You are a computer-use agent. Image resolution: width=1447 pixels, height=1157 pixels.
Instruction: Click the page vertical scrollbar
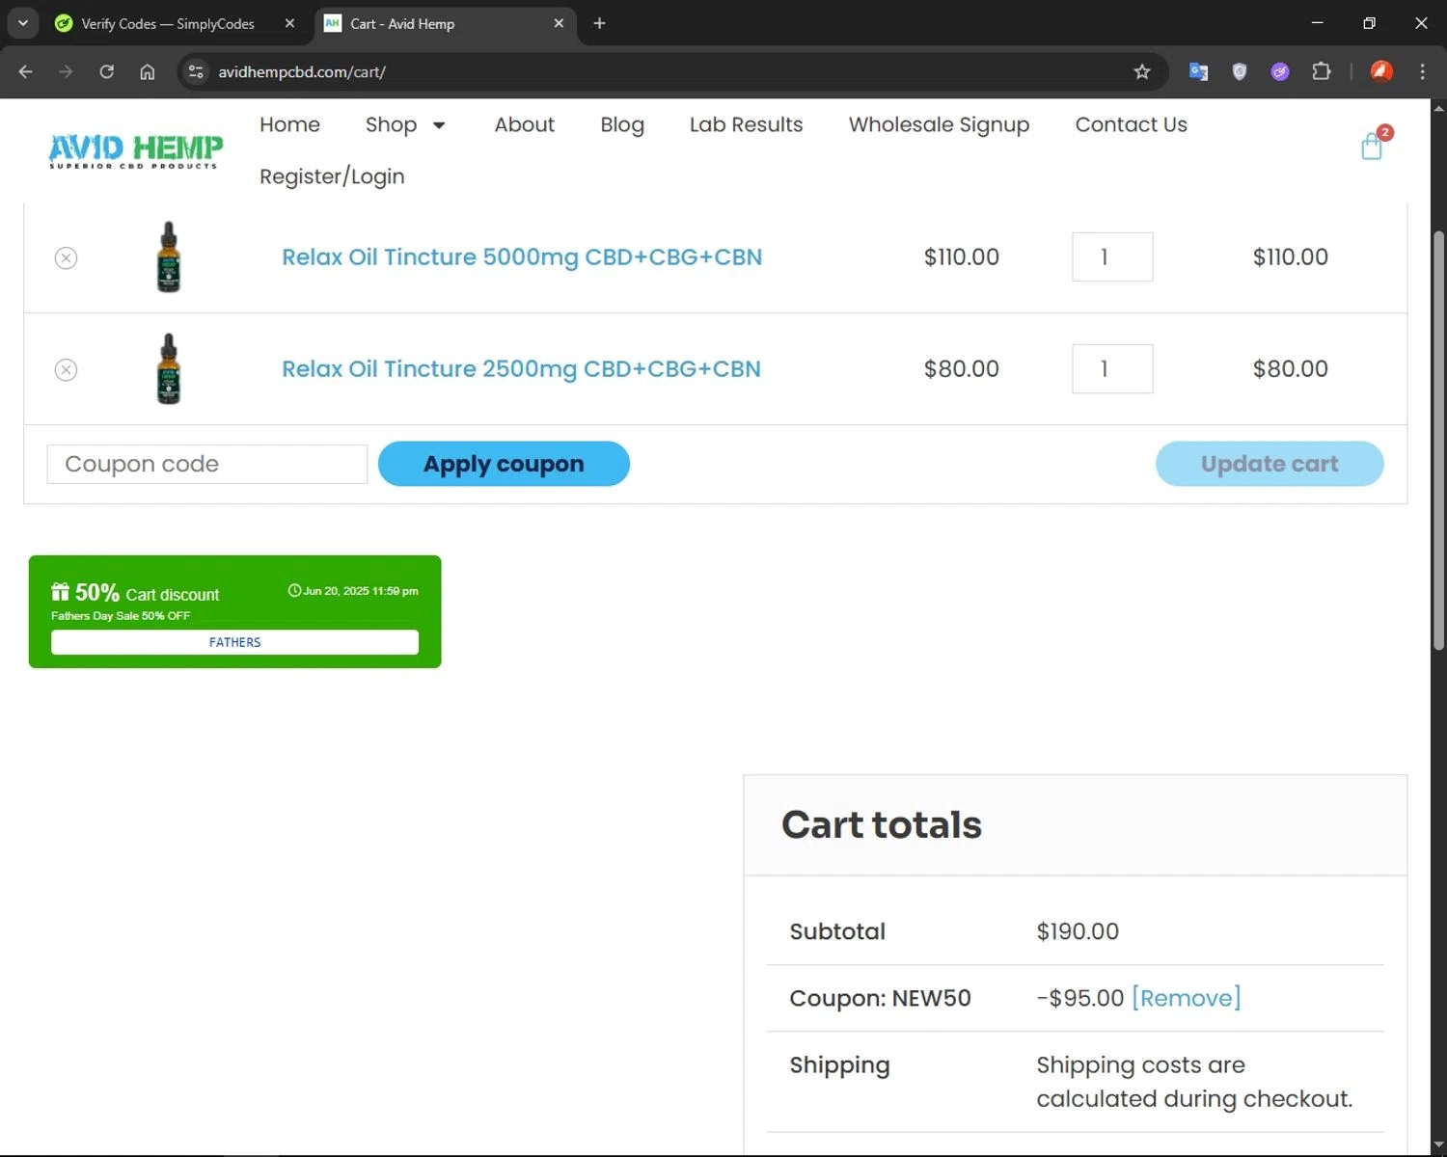tap(1438, 439)
